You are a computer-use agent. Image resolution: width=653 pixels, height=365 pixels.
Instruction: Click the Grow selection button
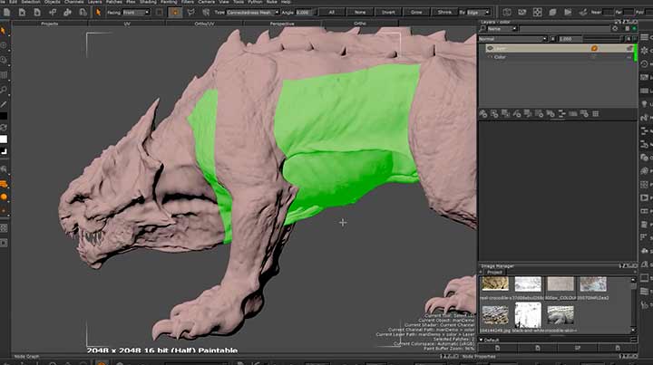click(416, 13)
